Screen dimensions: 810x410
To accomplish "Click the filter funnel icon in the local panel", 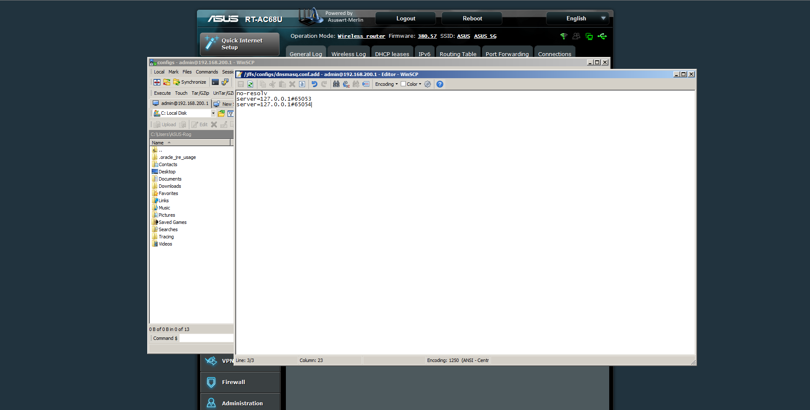I will coord(231,113).
